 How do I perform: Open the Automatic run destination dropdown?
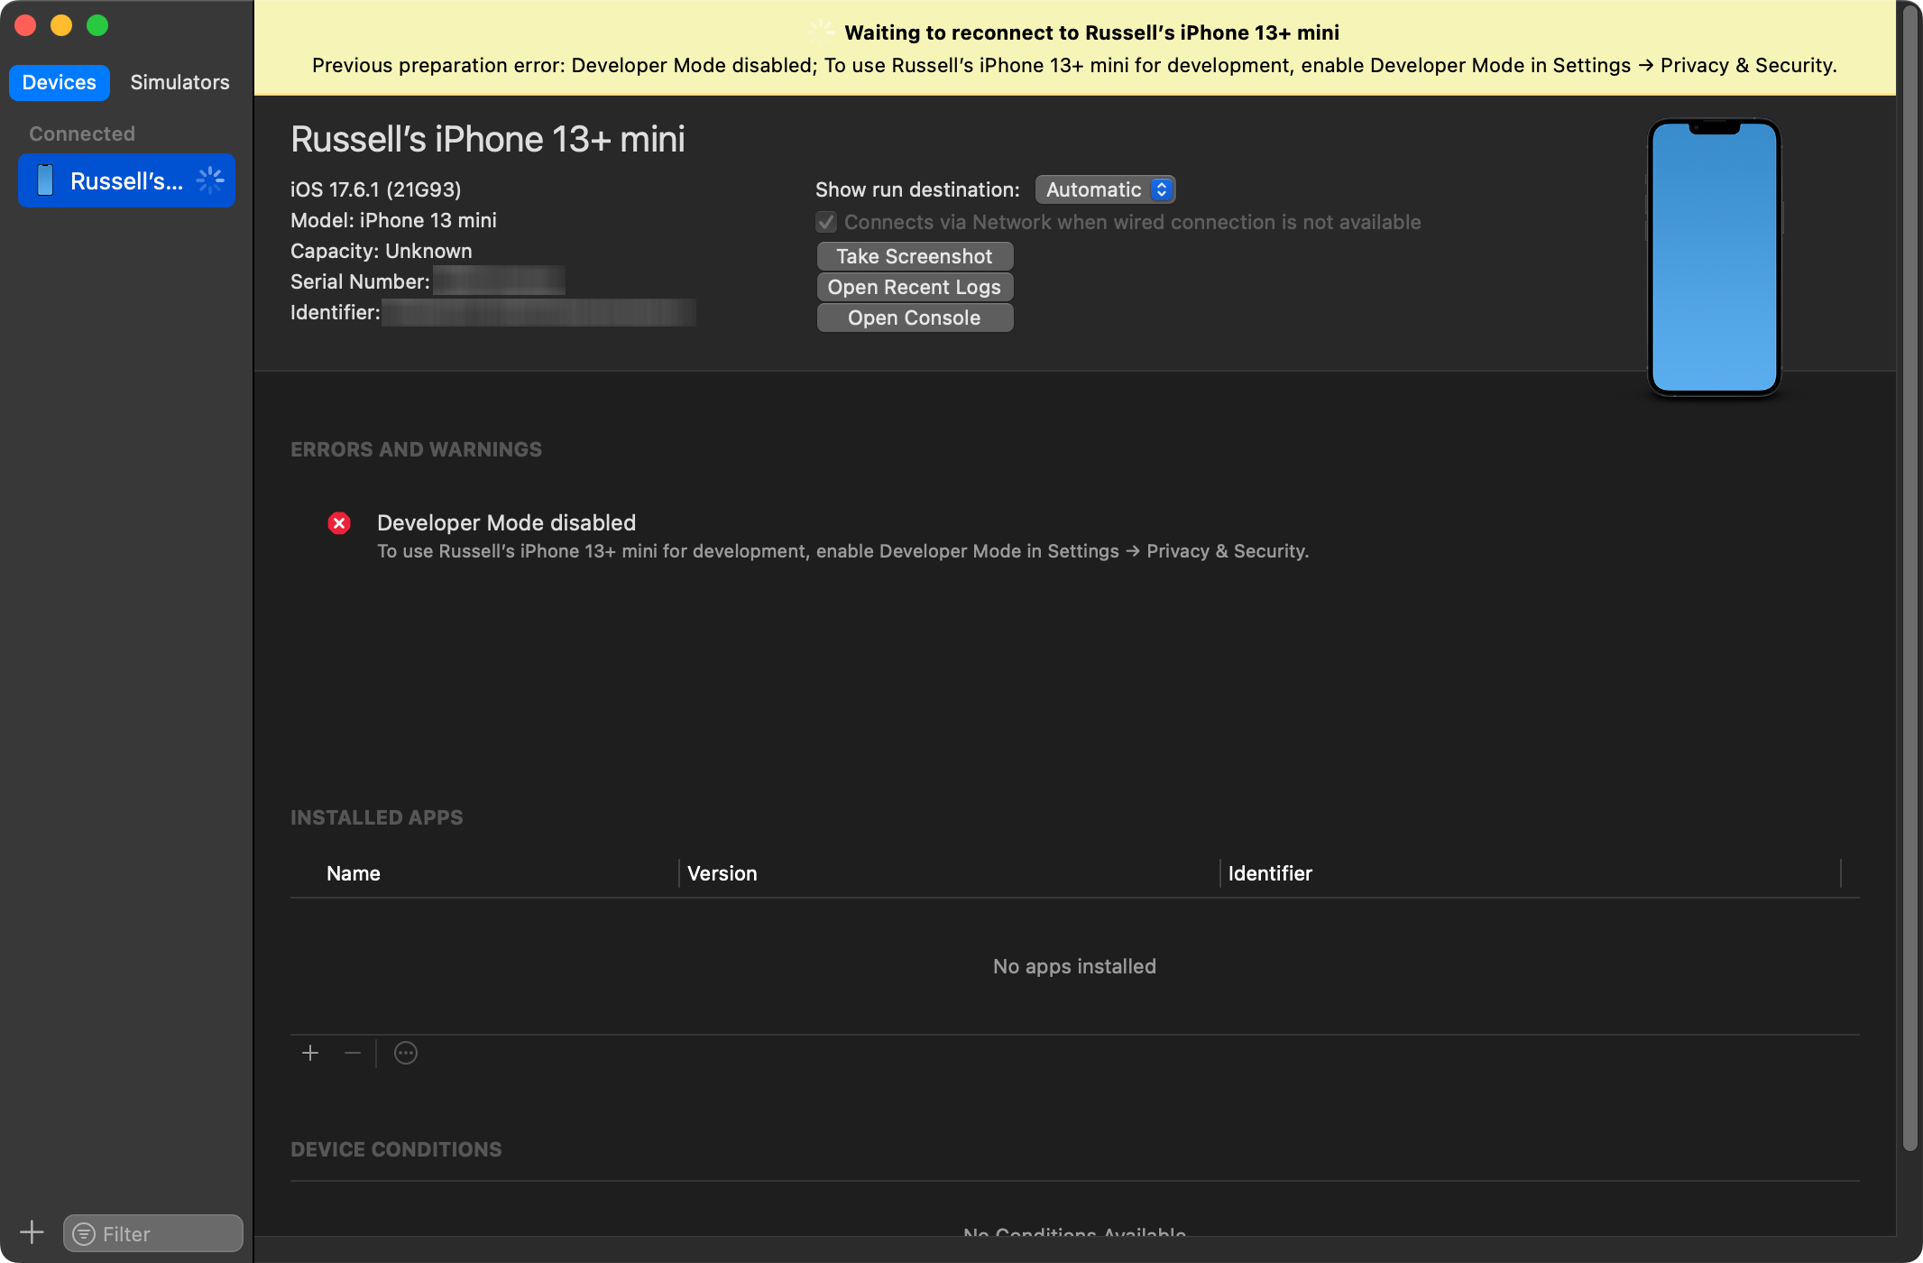click(1105, 189)
